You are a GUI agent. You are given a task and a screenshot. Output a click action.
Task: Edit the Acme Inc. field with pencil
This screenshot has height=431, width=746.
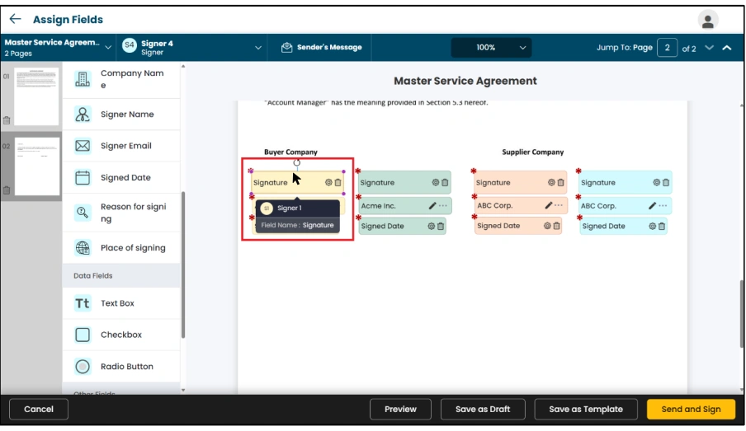click(432, 206)
